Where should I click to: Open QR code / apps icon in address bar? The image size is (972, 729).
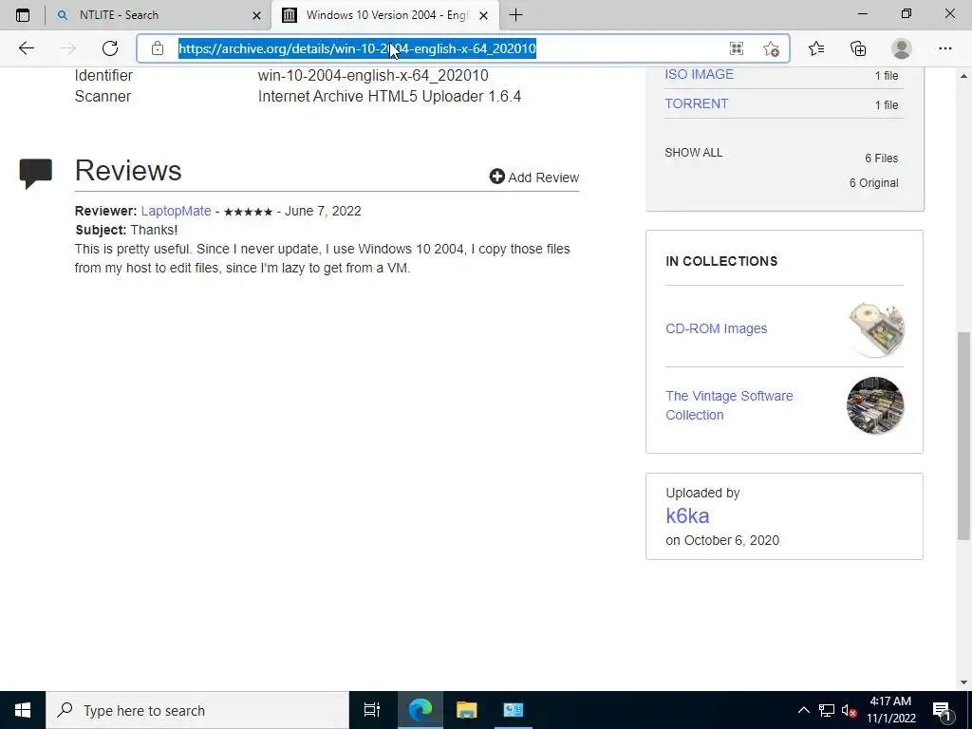(737, 48)
